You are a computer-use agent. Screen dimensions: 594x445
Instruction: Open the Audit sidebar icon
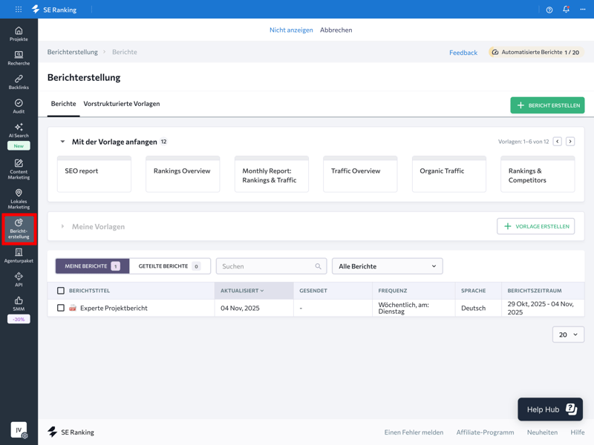coord(19,106)
